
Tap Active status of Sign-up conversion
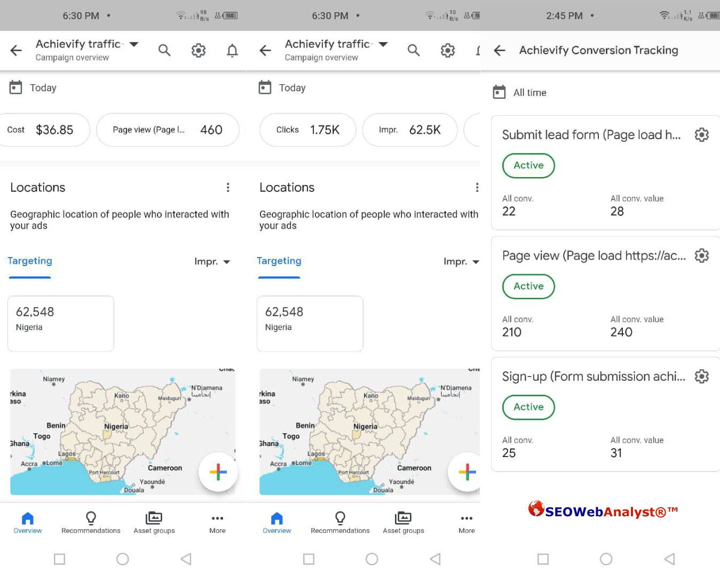[528, 407]
